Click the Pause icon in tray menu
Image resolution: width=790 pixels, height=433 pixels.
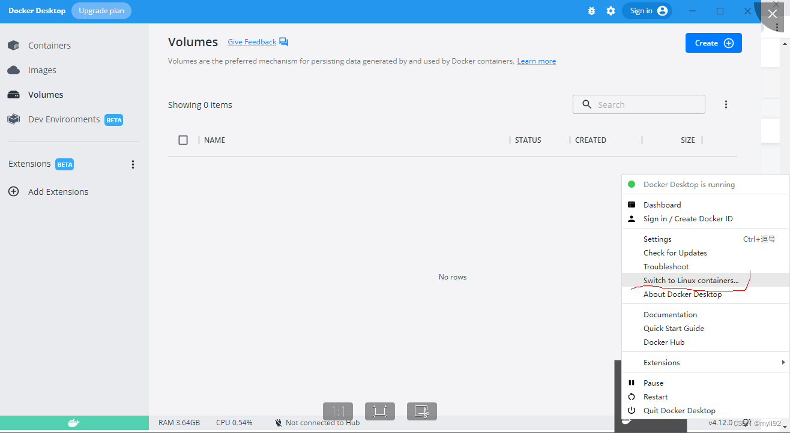(x=632, y=383)
